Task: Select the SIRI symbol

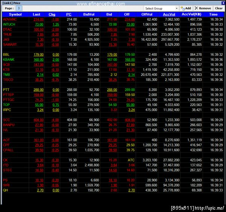Action: [6, 185]
